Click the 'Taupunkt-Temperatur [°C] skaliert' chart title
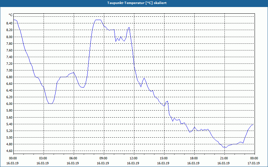This screenshot has width=268, height=167. [x=137, y=3]
